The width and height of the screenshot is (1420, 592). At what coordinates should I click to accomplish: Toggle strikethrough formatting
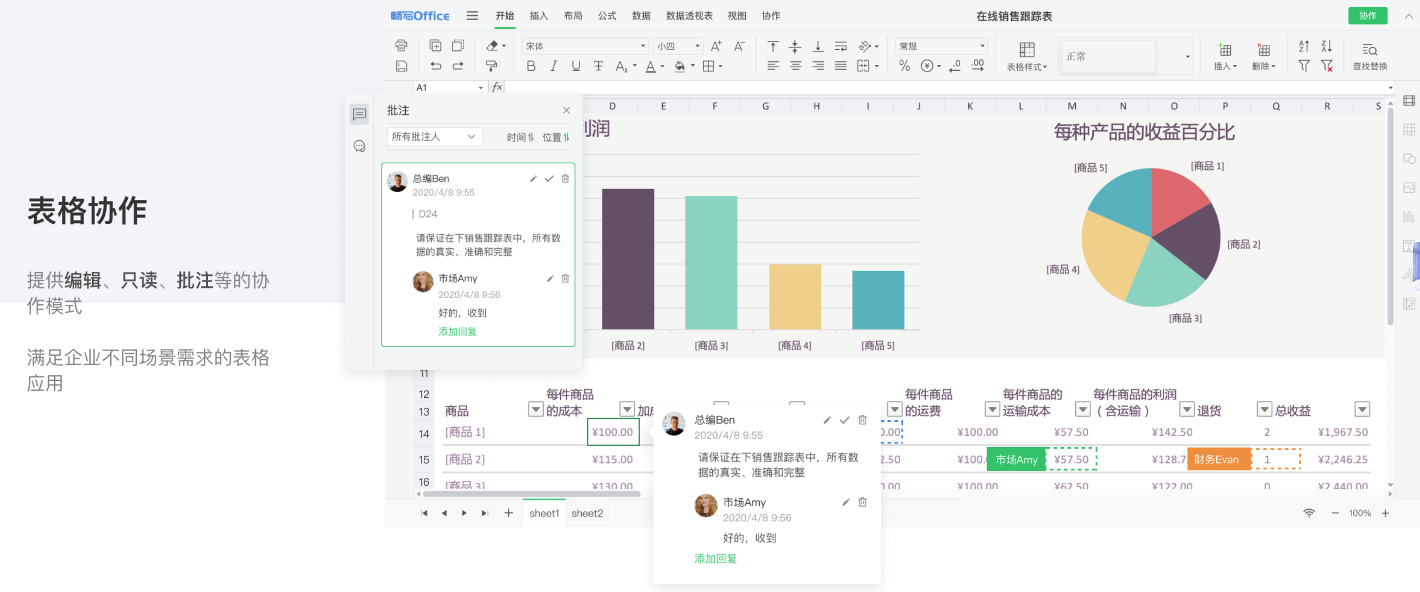(x=598, y=66)
